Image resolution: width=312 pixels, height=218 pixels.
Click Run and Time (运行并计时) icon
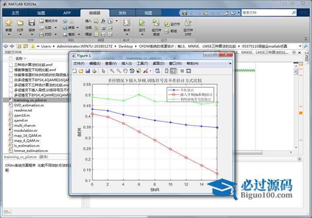pyautogui.click(x=188, y=23)
